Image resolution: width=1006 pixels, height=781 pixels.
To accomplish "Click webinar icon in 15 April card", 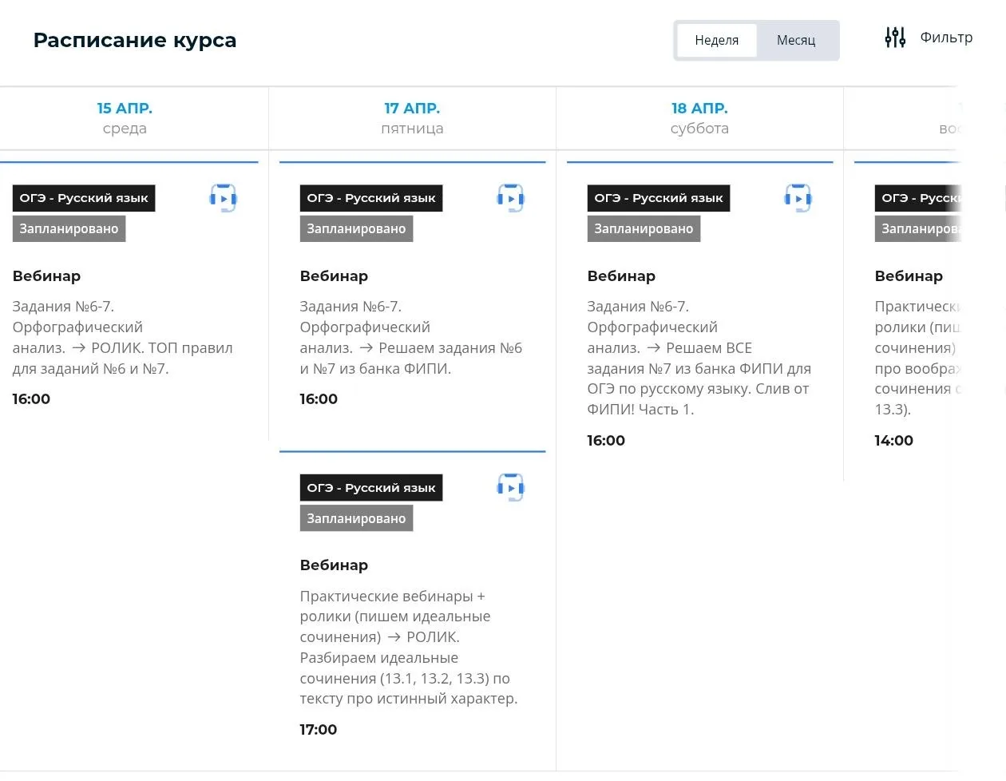I will [x=223, y=198].
